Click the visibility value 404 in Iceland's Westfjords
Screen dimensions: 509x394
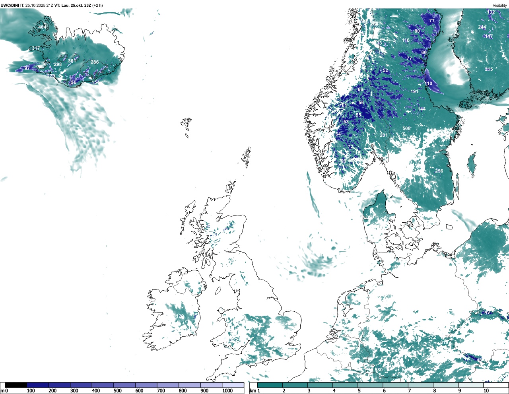pos(42,27)
